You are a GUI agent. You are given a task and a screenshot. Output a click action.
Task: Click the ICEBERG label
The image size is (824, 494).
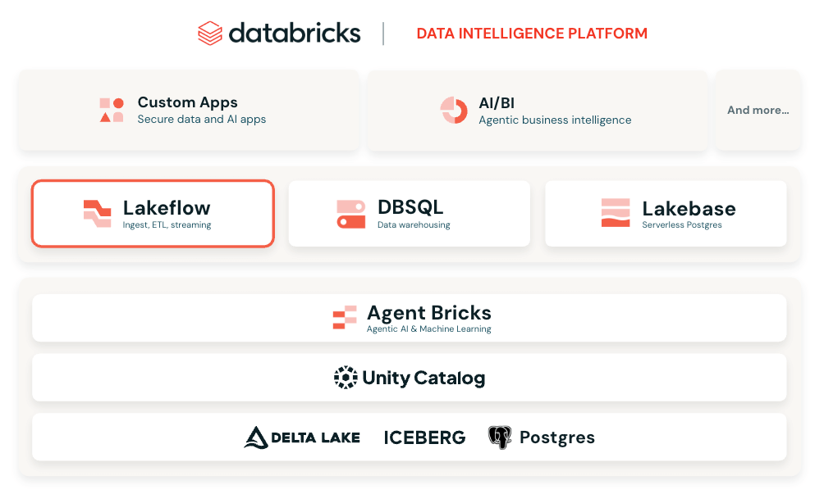click(x=424, y=437)
